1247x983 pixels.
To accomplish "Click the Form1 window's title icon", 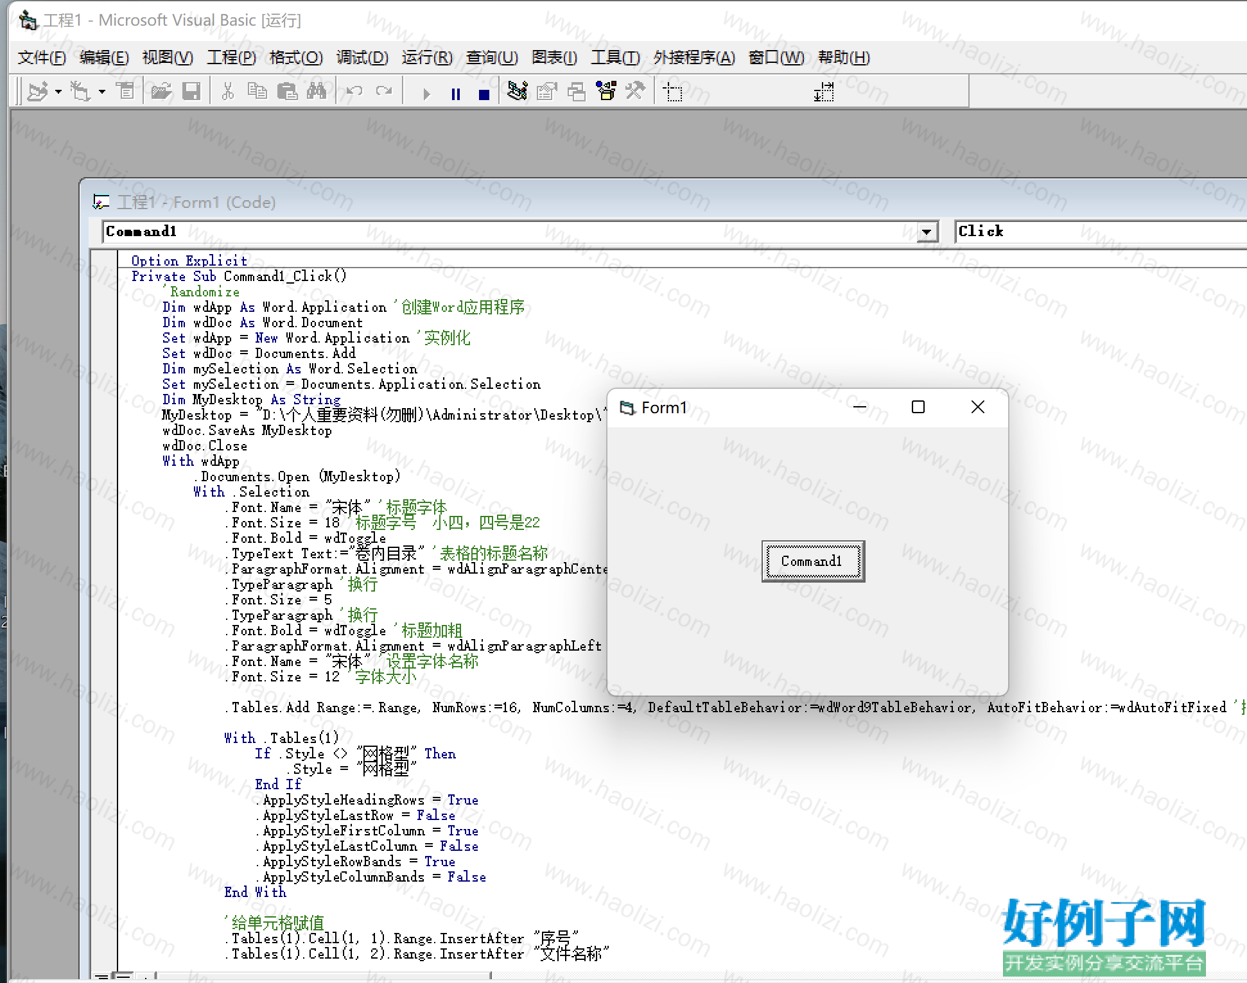I will click(627, 407).
